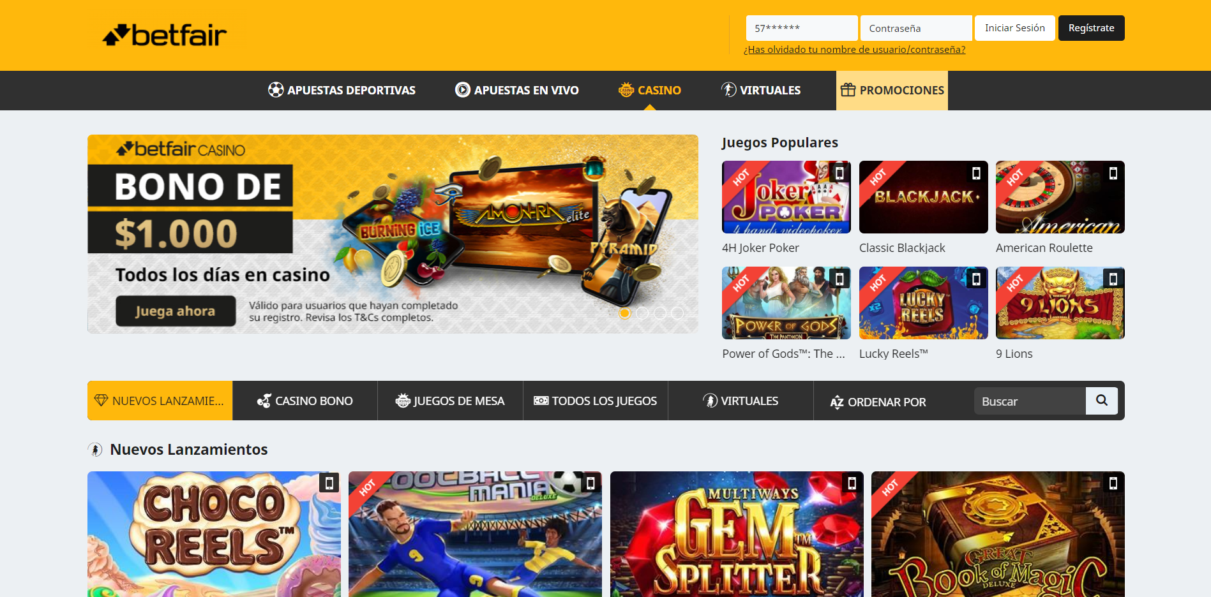Open the Promociones page
1211x597 pixels.
[x=892, y=91]
